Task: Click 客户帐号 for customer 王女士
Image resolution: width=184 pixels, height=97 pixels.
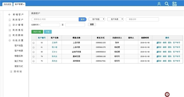Action: [x=176, y=52]
